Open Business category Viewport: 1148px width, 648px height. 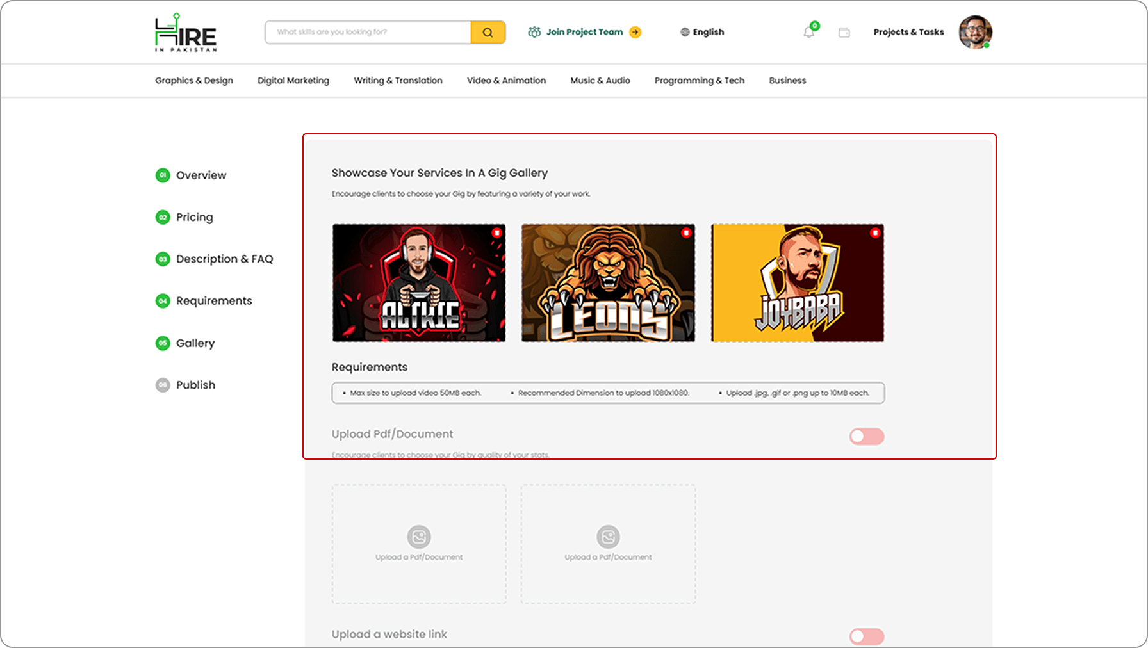point(787,81)
